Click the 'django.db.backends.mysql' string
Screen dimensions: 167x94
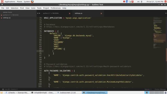click(78, 36)
